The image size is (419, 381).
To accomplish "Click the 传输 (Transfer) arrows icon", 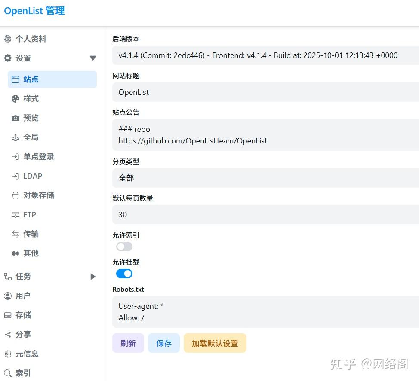I will click(x=15, y=234).
